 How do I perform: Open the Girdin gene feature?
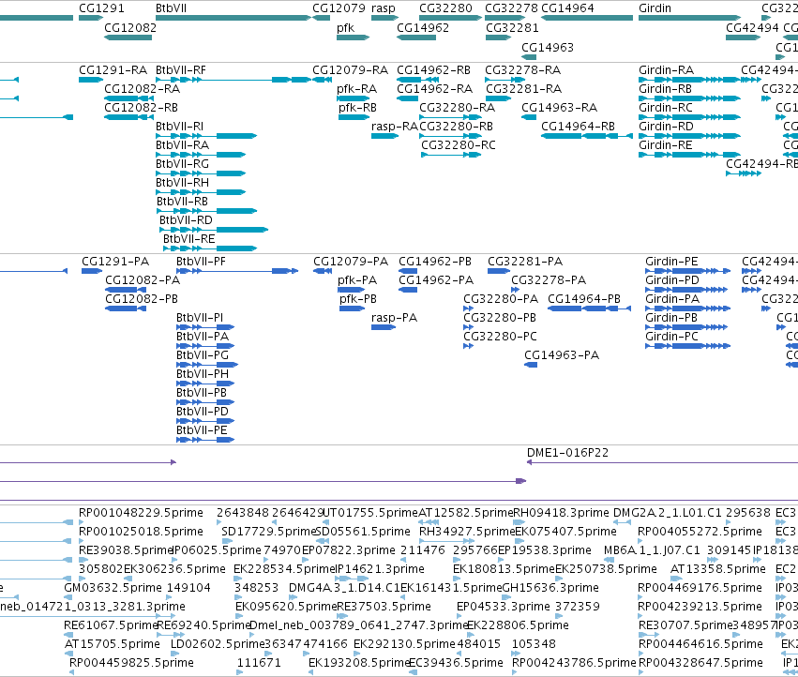[689, 18]
